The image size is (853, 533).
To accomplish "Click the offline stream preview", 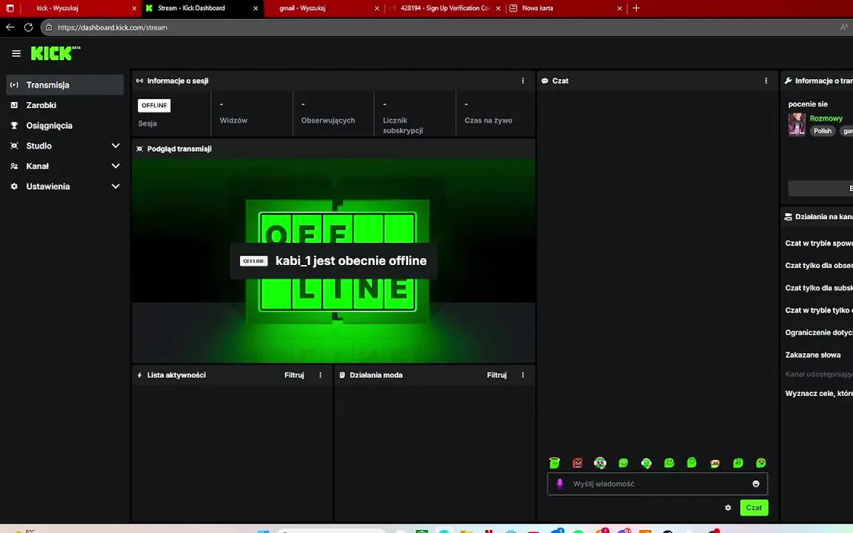I will [333, 261].
